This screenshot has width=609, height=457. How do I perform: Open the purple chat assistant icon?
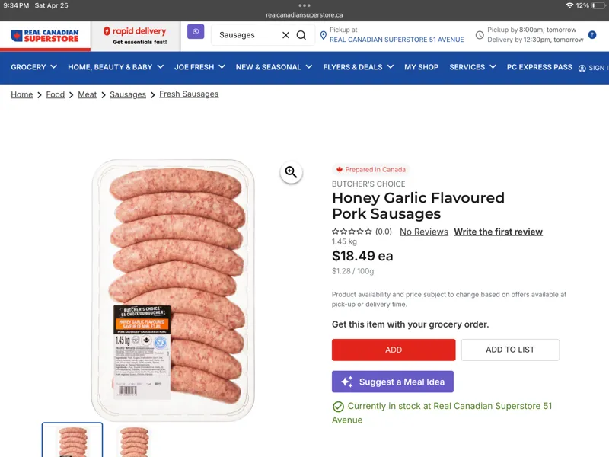pos(196,31)
